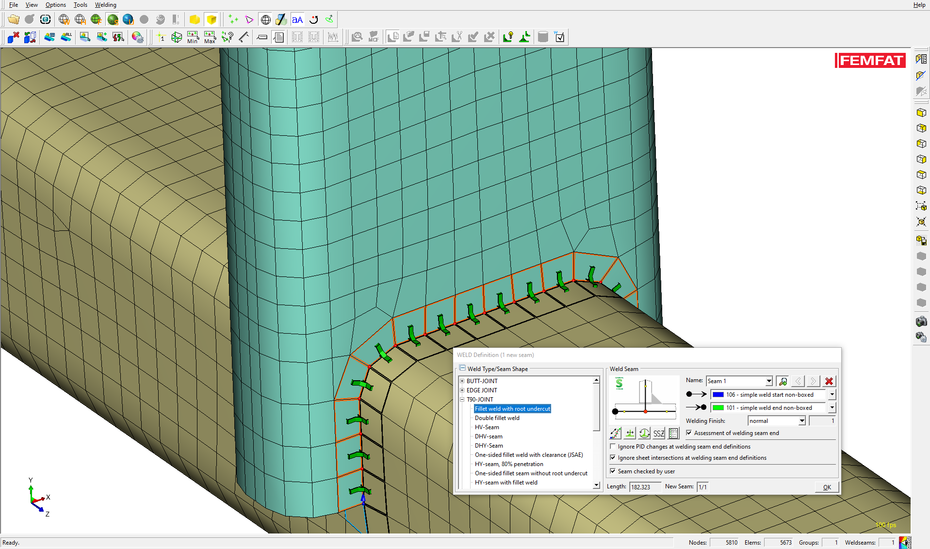Open the Welding Finish dropdown
The height and width of the screenshot is (549, 930).
click(x=801, y=421)
